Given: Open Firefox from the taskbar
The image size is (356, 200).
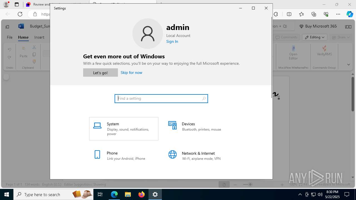Looking at the screenshot, I should pos(142,194).
